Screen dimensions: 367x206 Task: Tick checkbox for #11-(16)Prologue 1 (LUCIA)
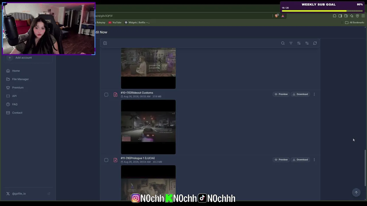click(106, 160)
